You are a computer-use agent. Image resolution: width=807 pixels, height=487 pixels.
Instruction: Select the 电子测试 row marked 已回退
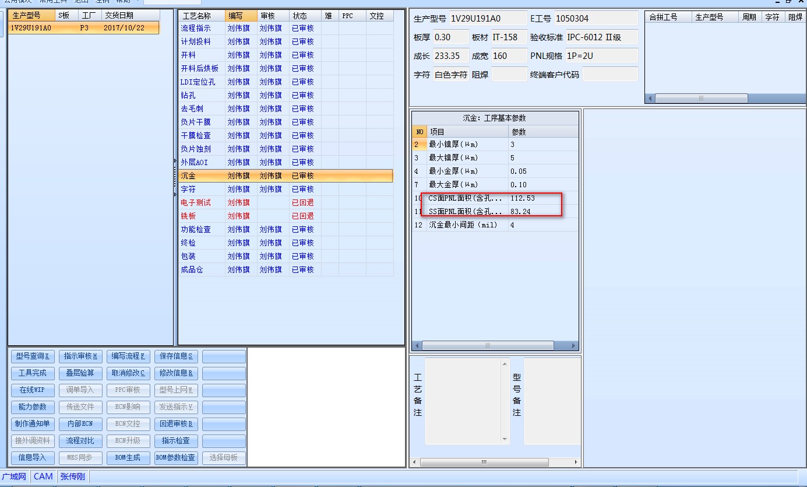pyautogui.click(x=286, y=203)
